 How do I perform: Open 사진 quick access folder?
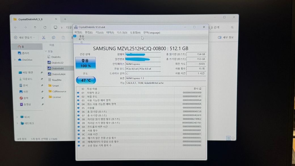coord(24,92)
